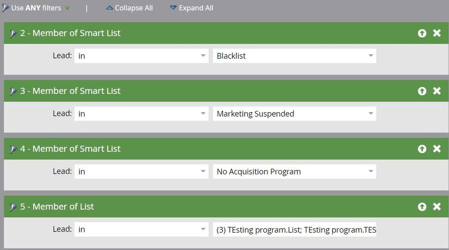Move filter 5 Member of List up
Image resolution: width=449 pixels, height=250 pixels.
tap(422, 206)
